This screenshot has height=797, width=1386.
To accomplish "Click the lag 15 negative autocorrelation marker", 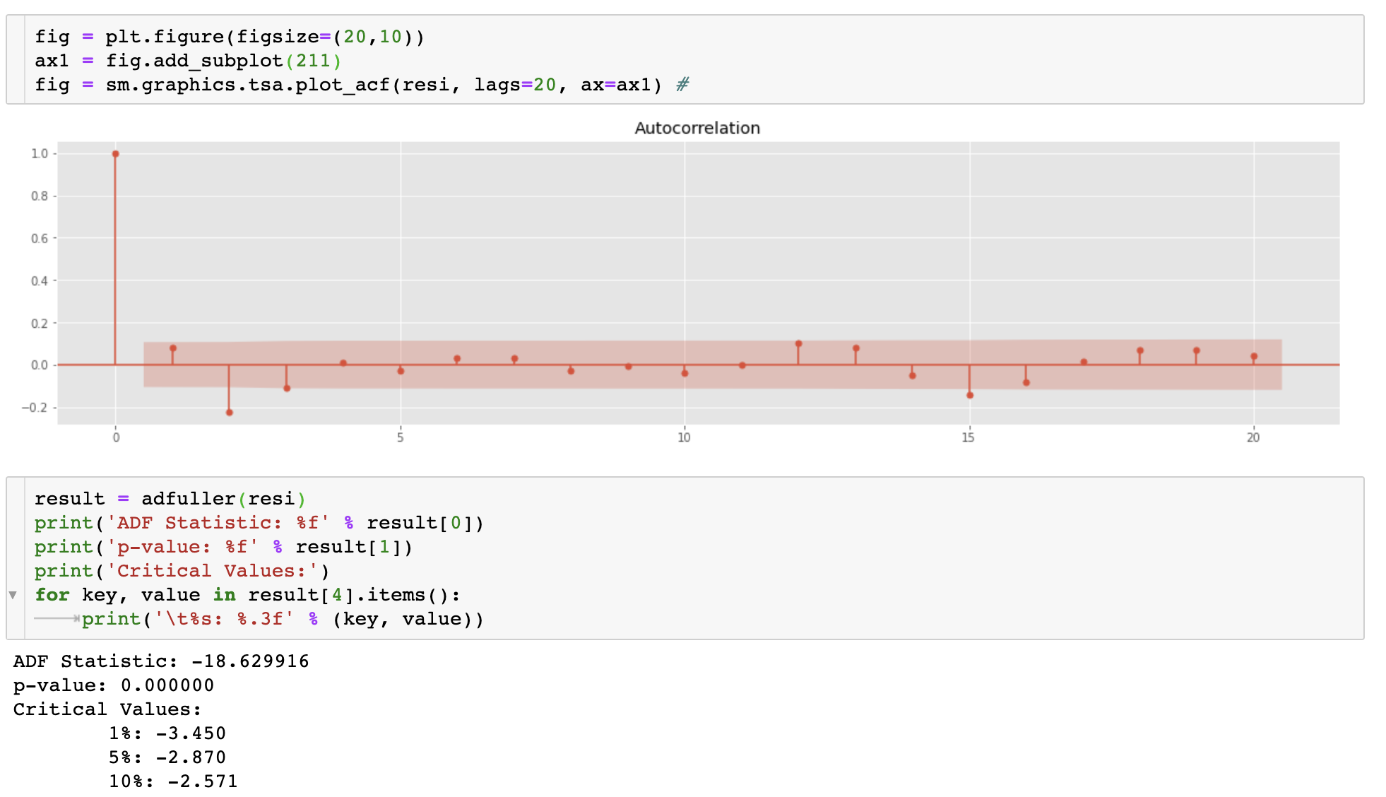I will pyautogui.click(x=970, y=395).
